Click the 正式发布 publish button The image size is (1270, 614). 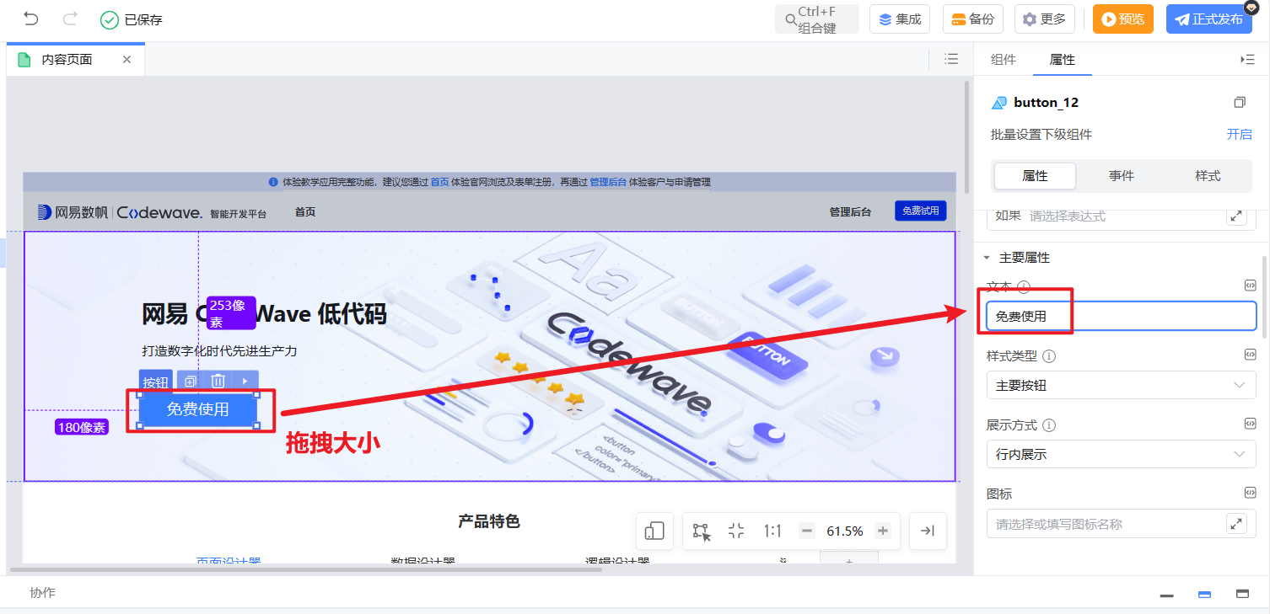click(x=1209, y=18)
